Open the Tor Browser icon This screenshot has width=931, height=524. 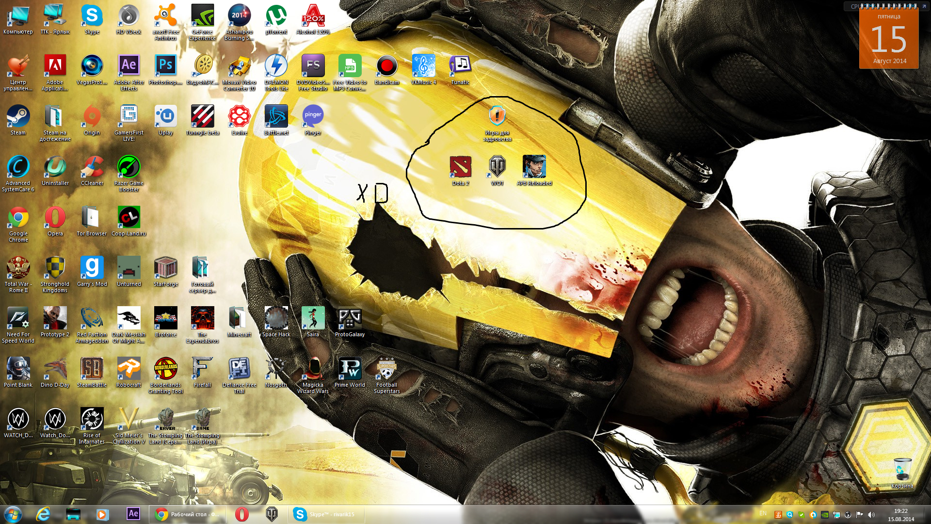pos(92,221)
